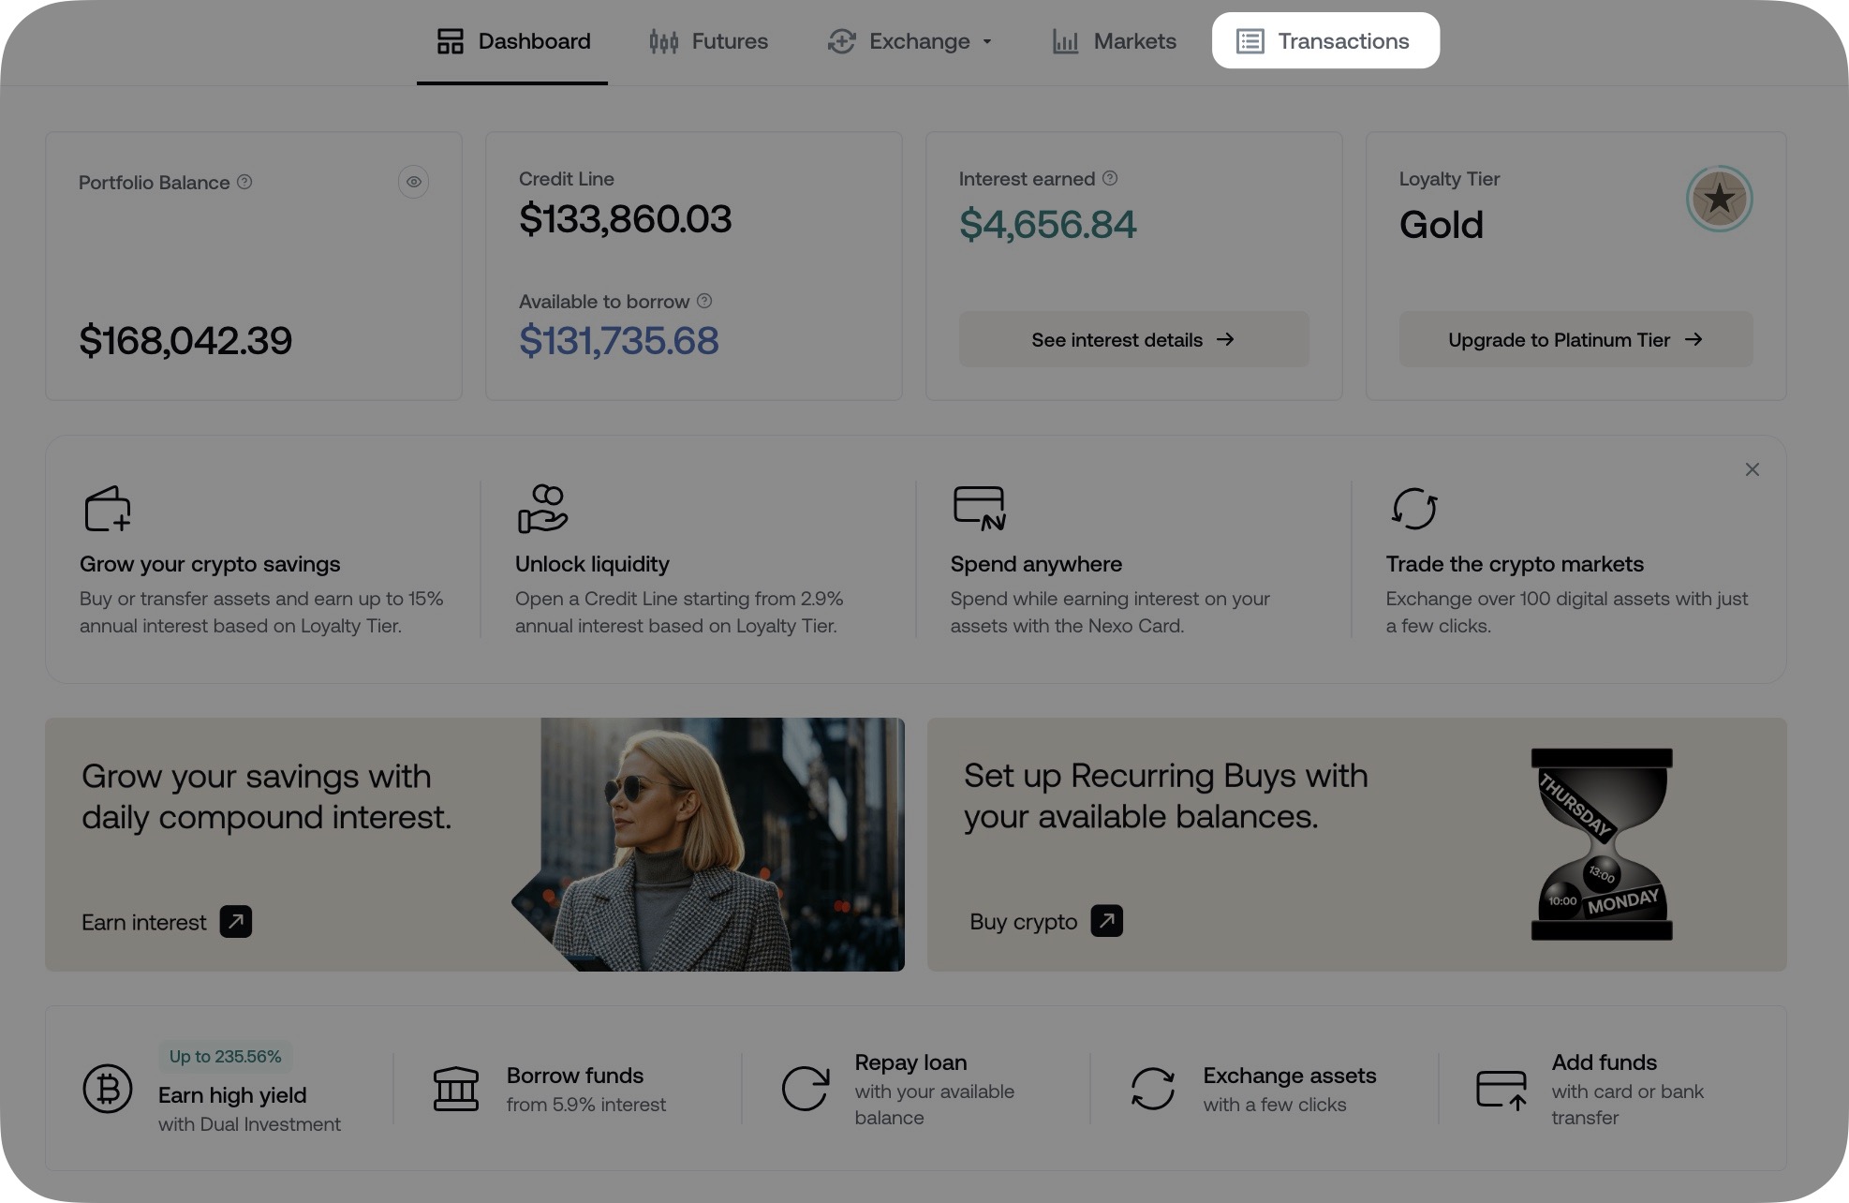Click the circular arrow icon for Repay loan
The width and height of the screenshot is (1849, 1203).
[805, 1088]
